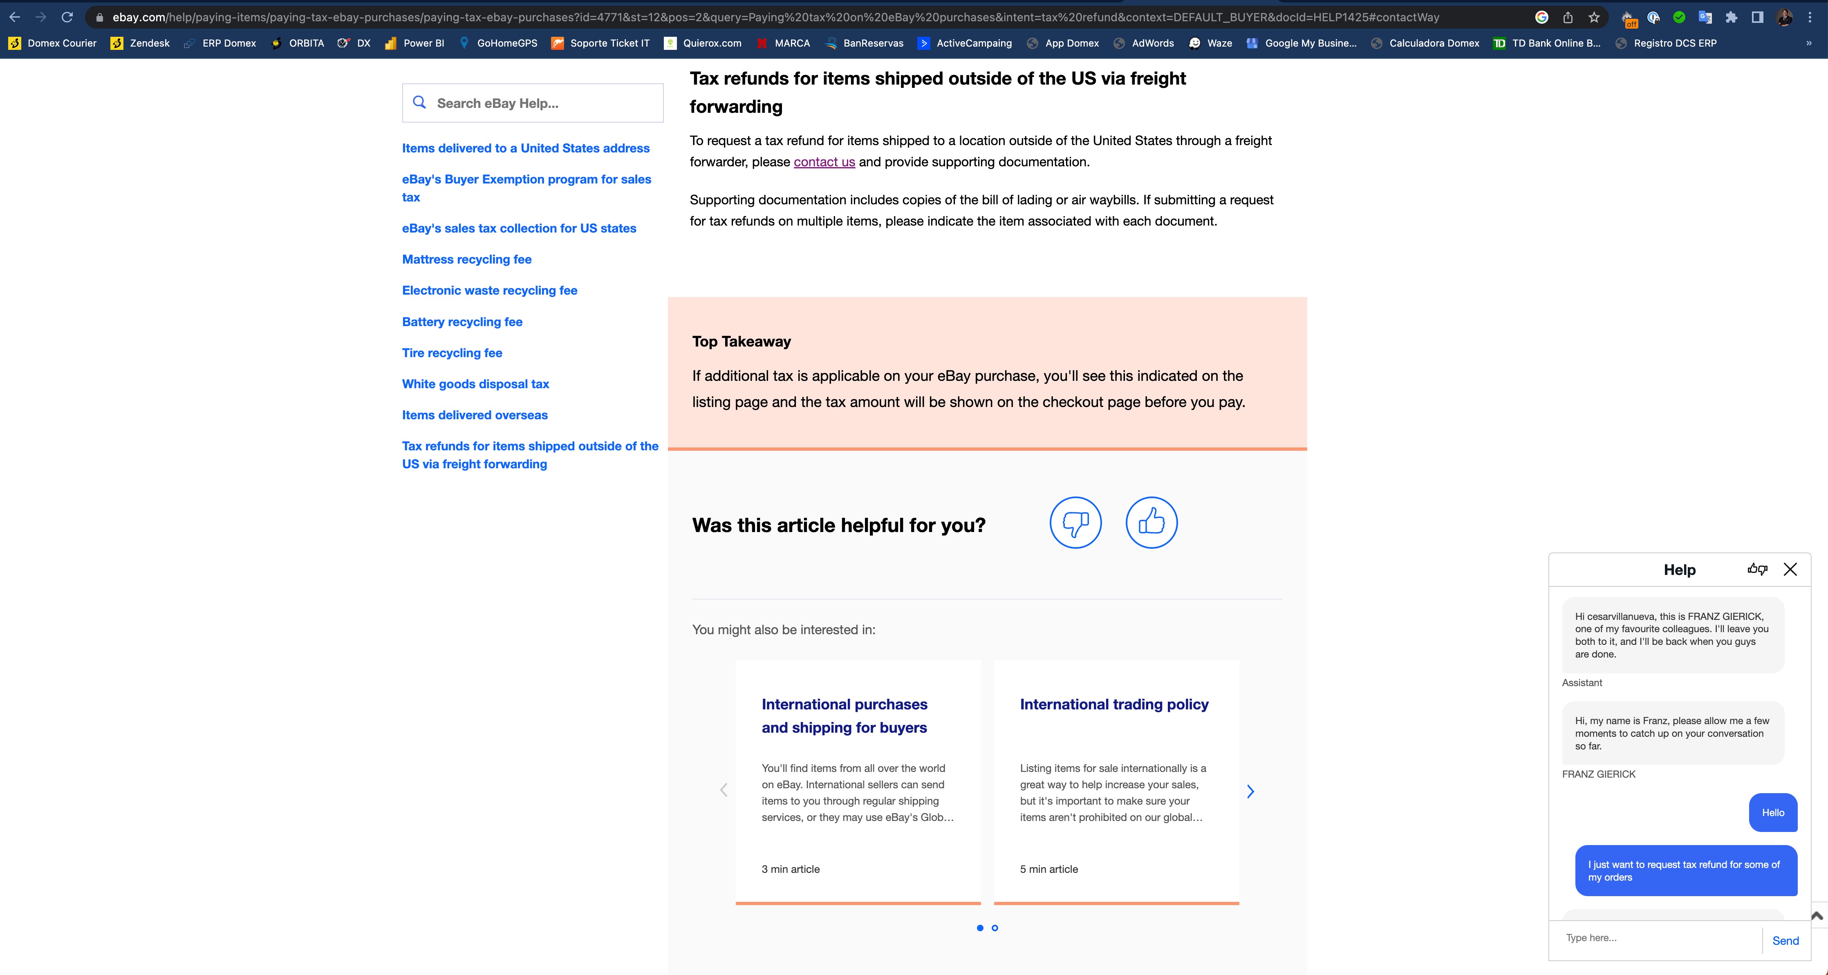The image size is (1828, 975).
Task: Select the first carousel page dot
Action: (x=980, y=928)
